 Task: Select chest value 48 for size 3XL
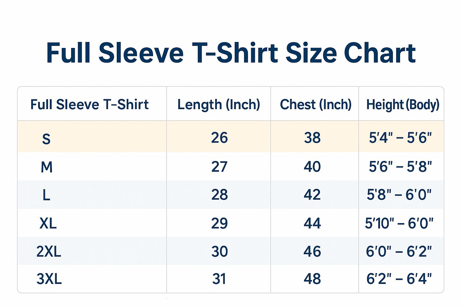(312, 279)
